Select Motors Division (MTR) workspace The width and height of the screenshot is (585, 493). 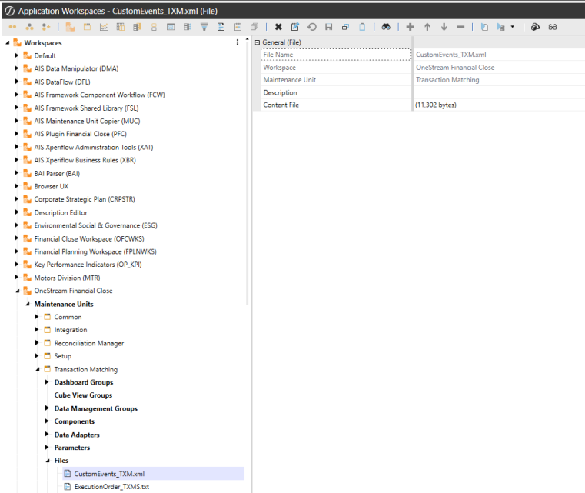[67, 278]
